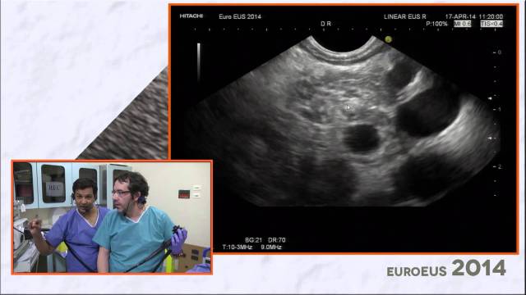
Task: Click the D R label at the top
Action: pyautogui.click(x=325, y=24)
